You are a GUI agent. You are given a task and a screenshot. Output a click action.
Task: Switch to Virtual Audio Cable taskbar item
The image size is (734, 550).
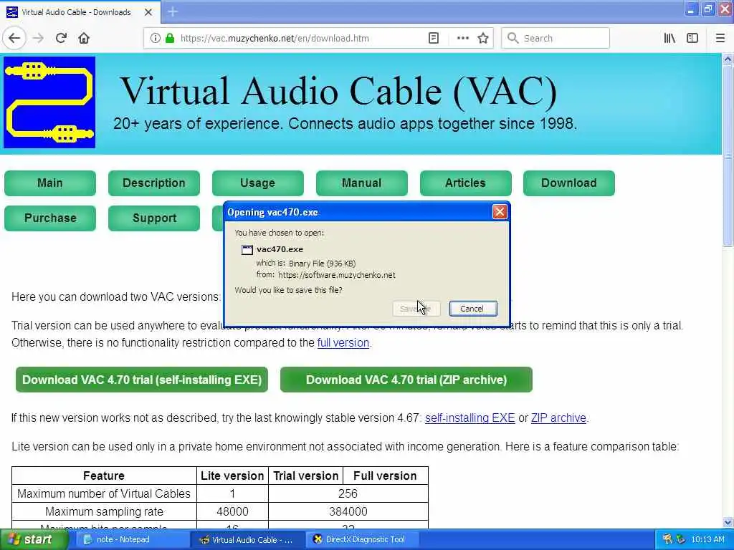click(x=247, y=540)
